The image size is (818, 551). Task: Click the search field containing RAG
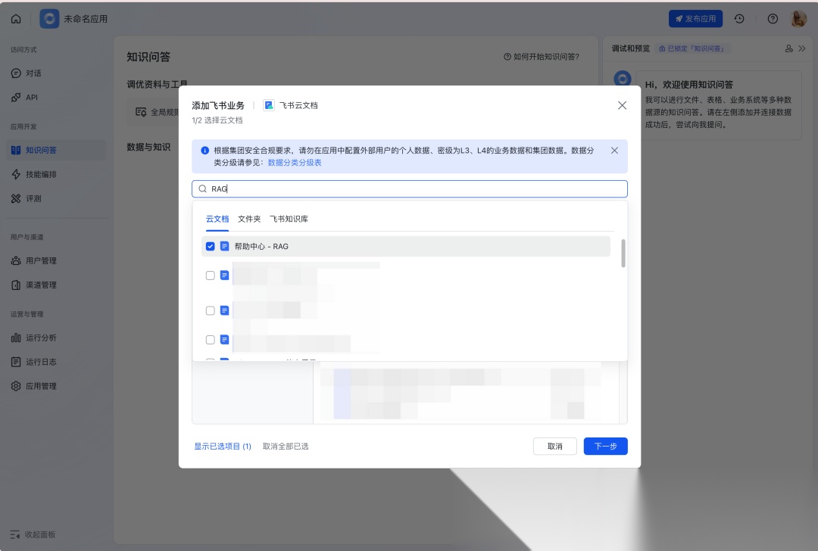pyautogui.click(x=410, y=188)
